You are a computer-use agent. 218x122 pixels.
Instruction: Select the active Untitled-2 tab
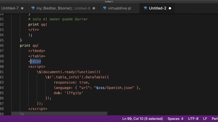tap(157, 8)
